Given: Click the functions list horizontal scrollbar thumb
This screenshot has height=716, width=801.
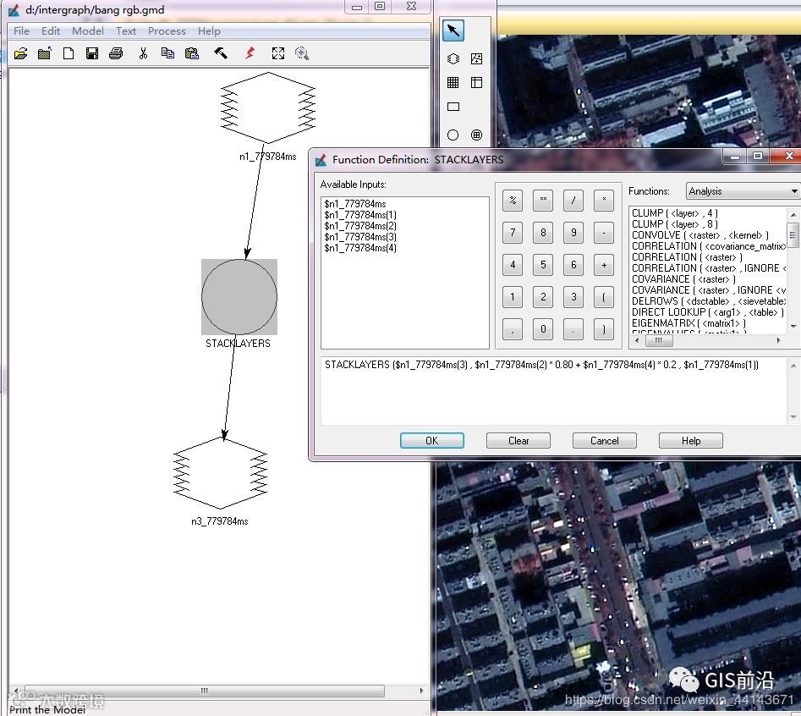Looking at the screenshot, I should tap(658, 340).
